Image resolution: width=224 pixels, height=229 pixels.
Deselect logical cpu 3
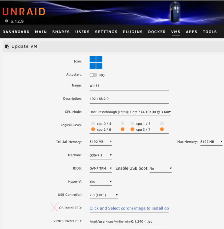coord(132,129)
